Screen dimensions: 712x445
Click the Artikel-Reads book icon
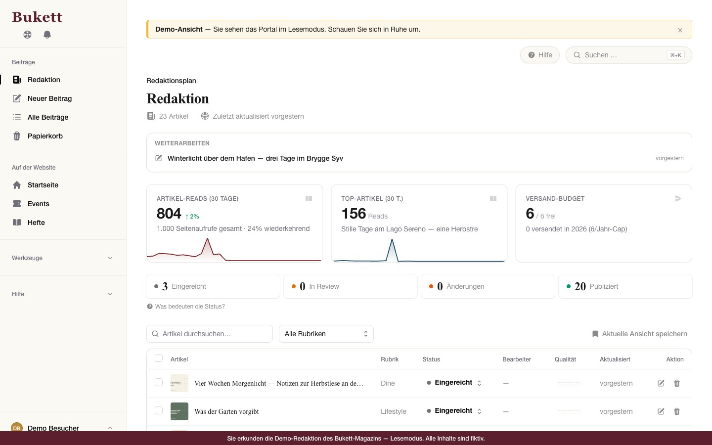click(x=309, y=198)
